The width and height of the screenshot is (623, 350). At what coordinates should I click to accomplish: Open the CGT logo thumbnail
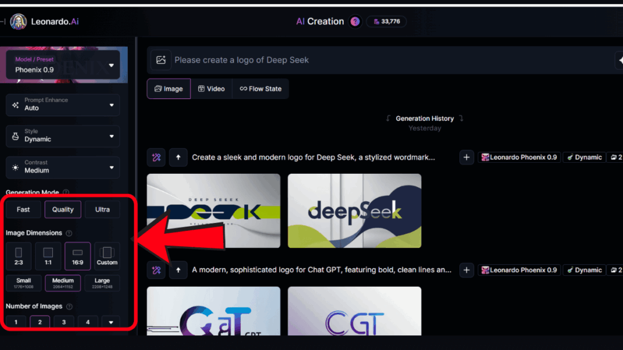pyautogui.click(x=355, y=311)
